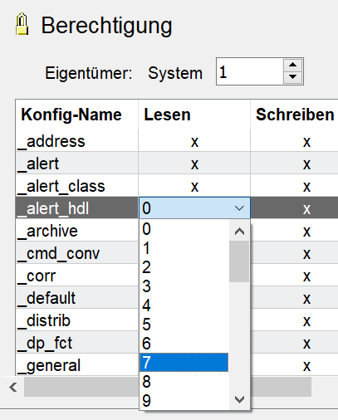Select option 3 in dropdown list

click(x=184, y=286)
